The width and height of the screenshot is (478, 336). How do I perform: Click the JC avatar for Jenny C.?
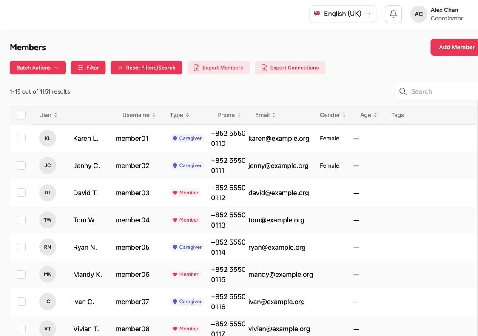point(48,165)
